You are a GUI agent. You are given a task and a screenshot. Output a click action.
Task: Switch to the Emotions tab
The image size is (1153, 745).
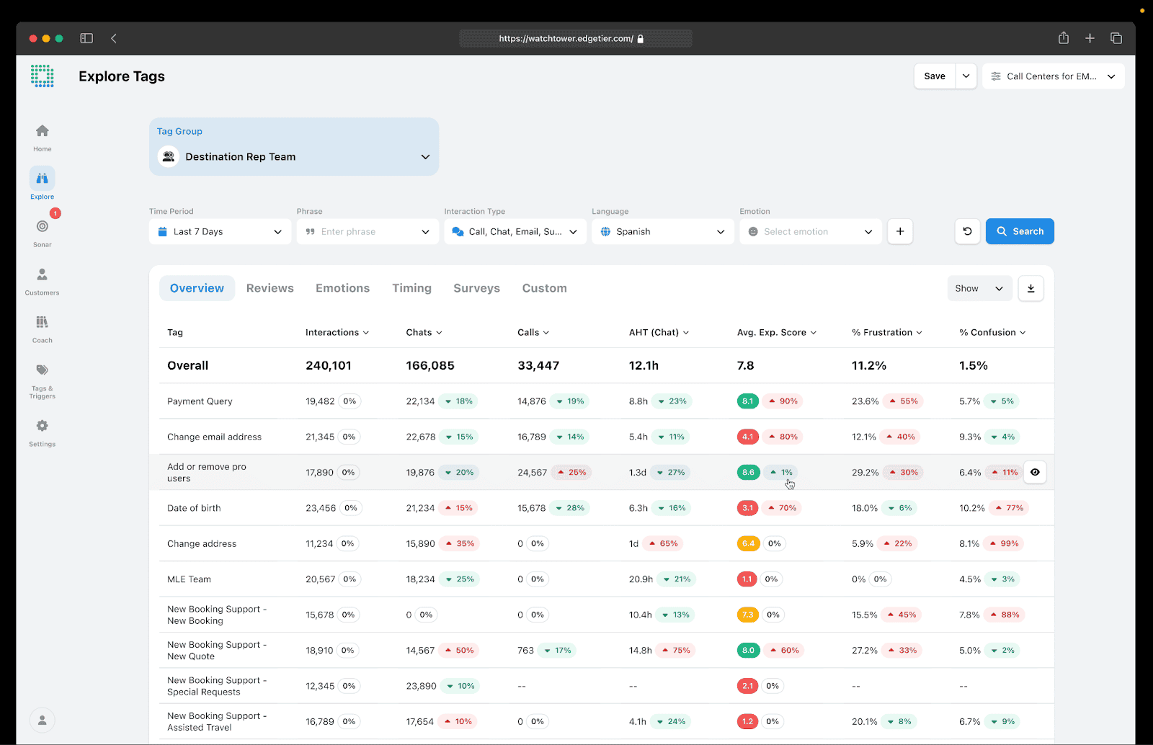click(x=342, y=288)
